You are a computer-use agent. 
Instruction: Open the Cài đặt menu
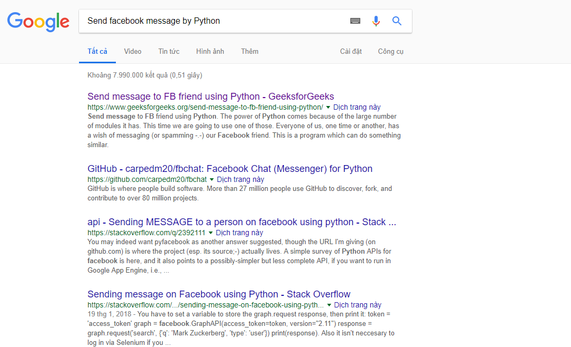point(351,51)
